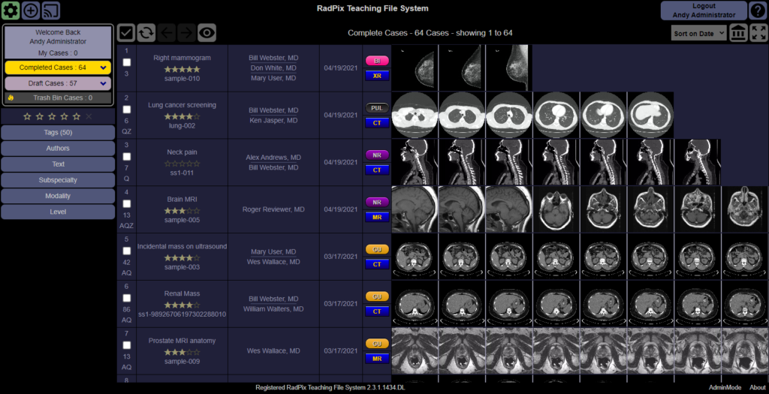Click author Ken Jasper, MD

[x=273, y=120]
